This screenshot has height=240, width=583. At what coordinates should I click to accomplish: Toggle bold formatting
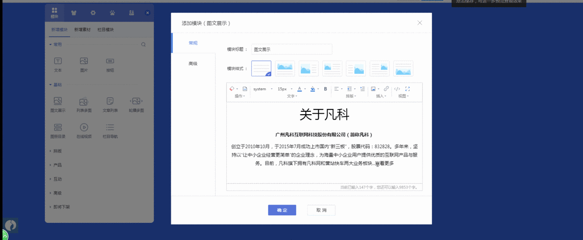tap(325, 89)
